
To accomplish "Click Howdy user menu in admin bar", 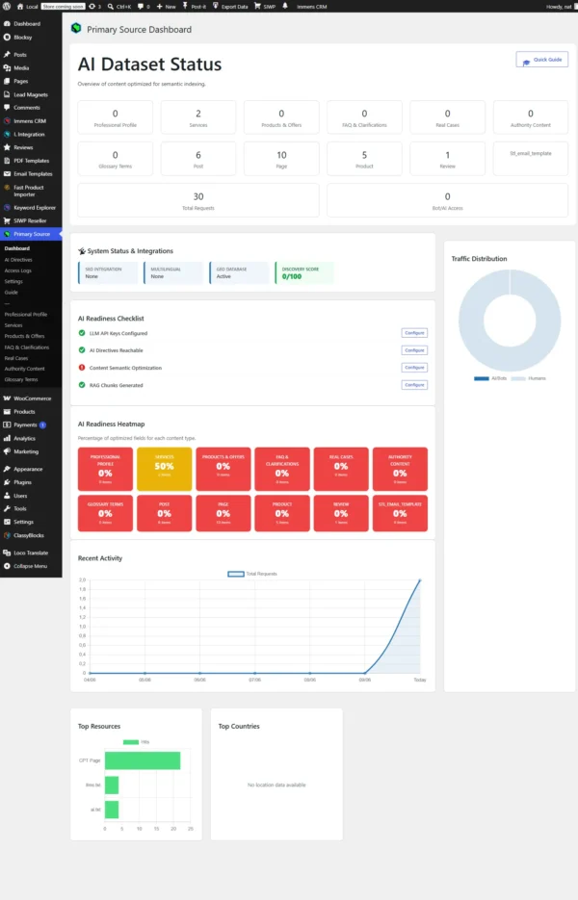I will tap(561, 7).
